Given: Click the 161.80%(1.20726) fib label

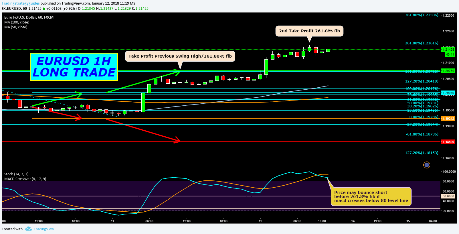Looking at the screenshot, I should tap(422, 71).
